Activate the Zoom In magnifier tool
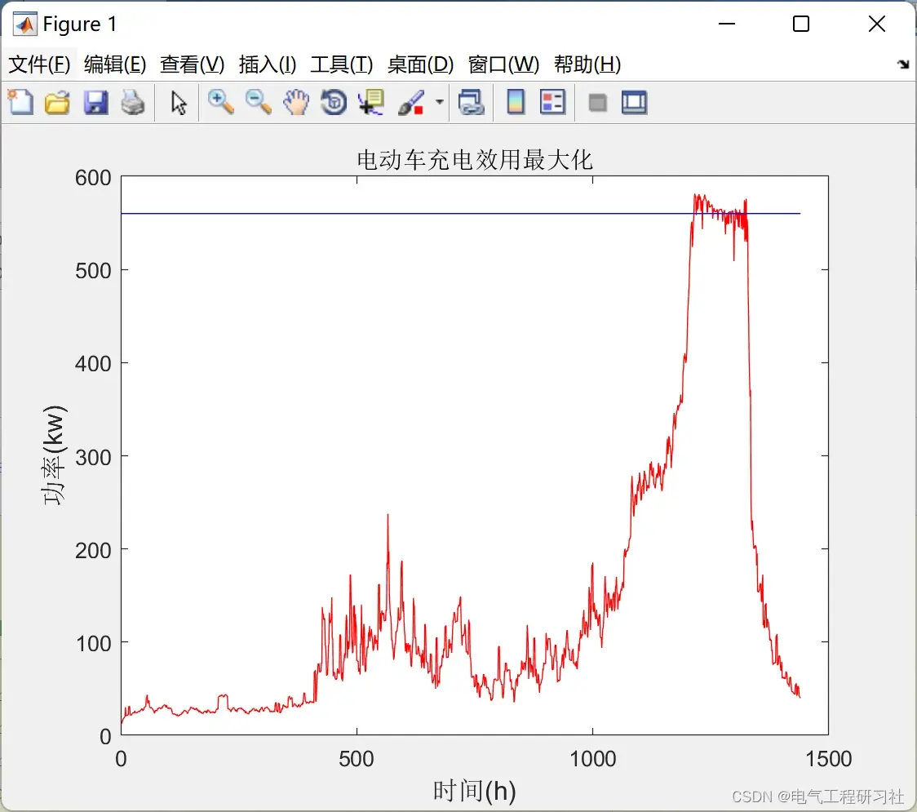The height and width of the screenshot is (812, 917). (220, 102)
